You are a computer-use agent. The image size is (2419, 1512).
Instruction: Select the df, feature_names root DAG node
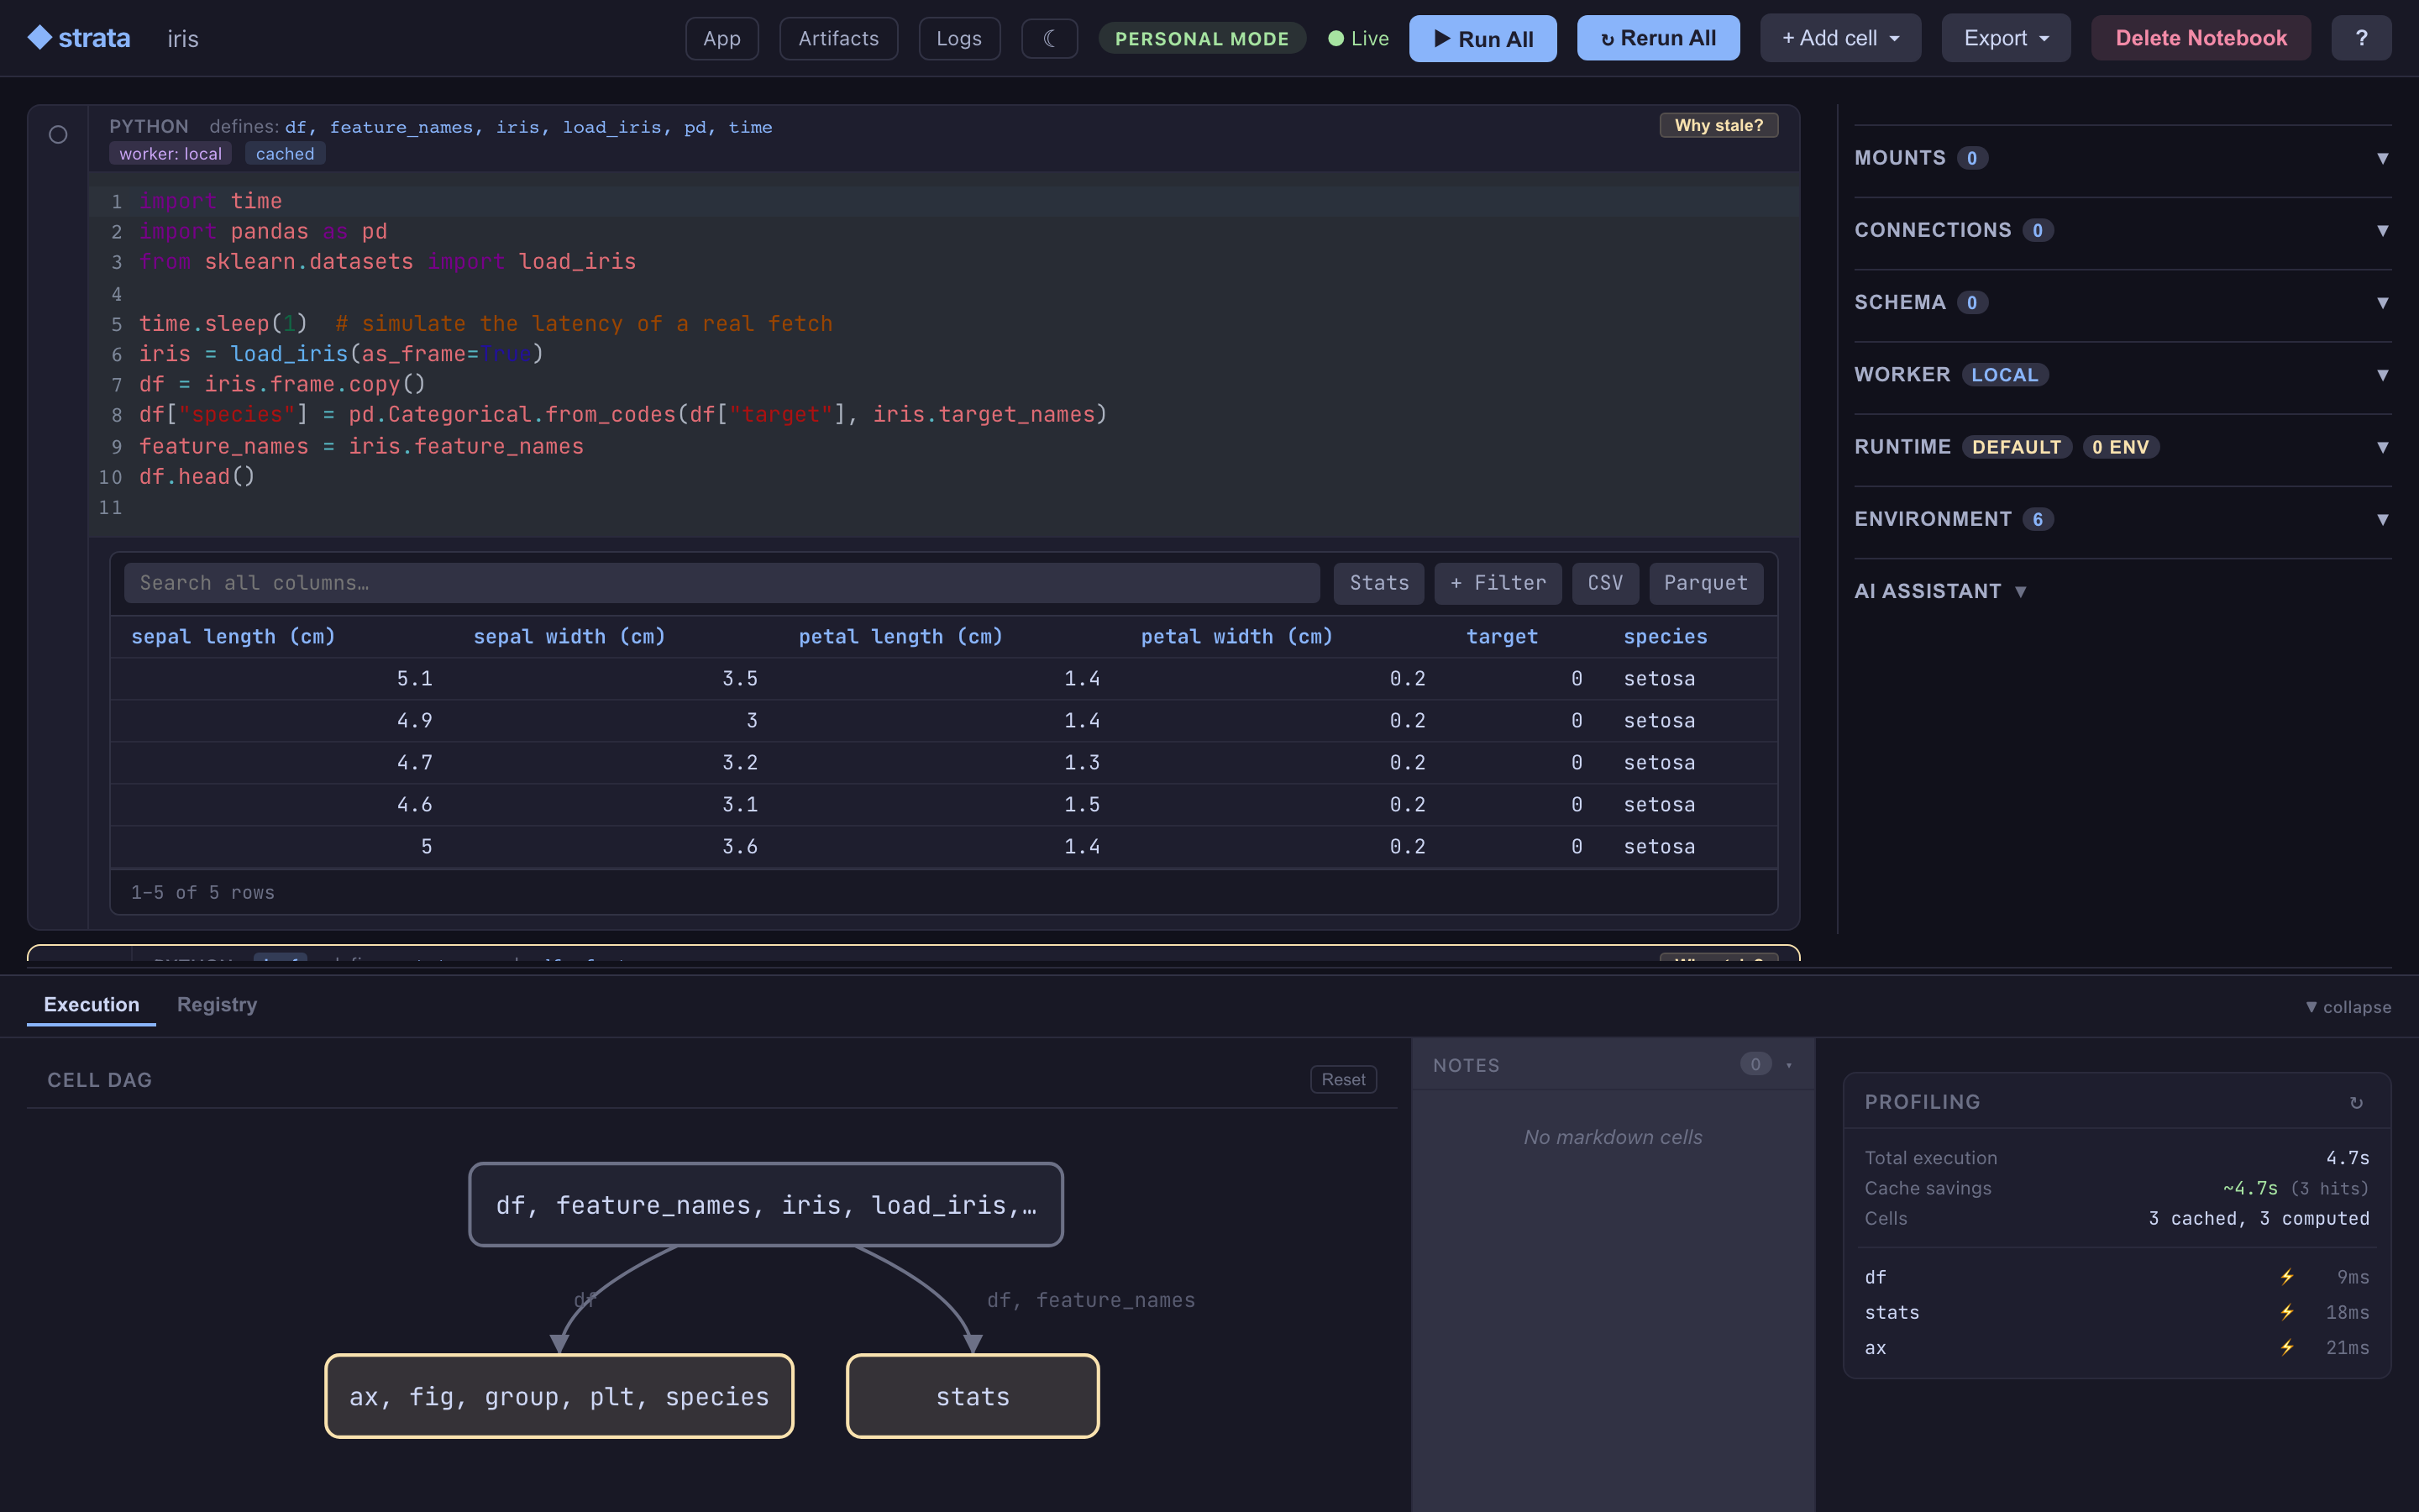766,1204
